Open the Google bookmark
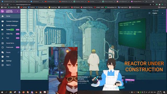 [4, 7]
